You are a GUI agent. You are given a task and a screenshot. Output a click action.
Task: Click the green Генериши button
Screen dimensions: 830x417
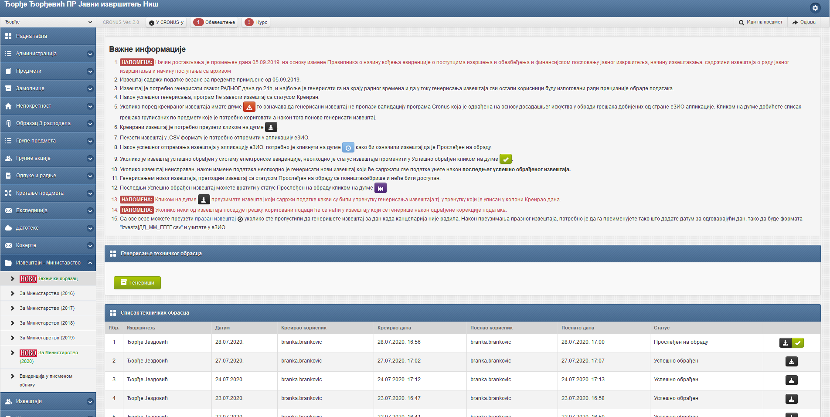coord(137,283)
